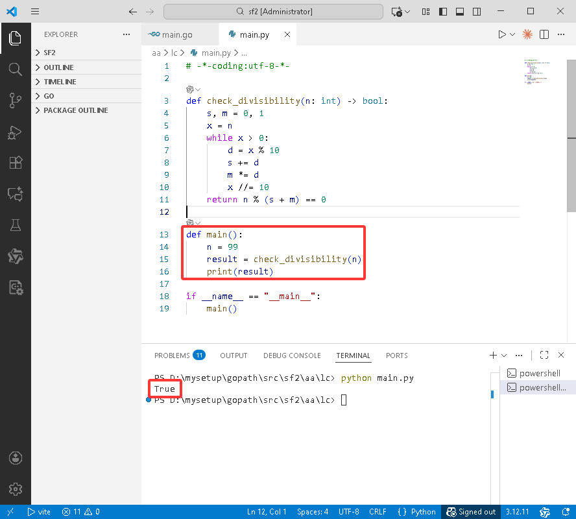Expand the GO section

point(86,96)
